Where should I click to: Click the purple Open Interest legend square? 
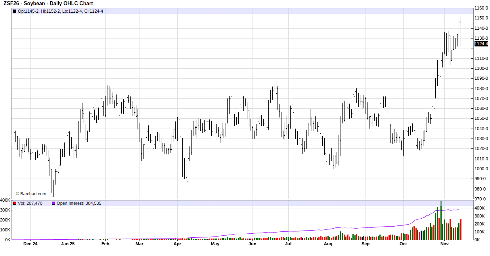pyautogui.click(x=54, y=203)
